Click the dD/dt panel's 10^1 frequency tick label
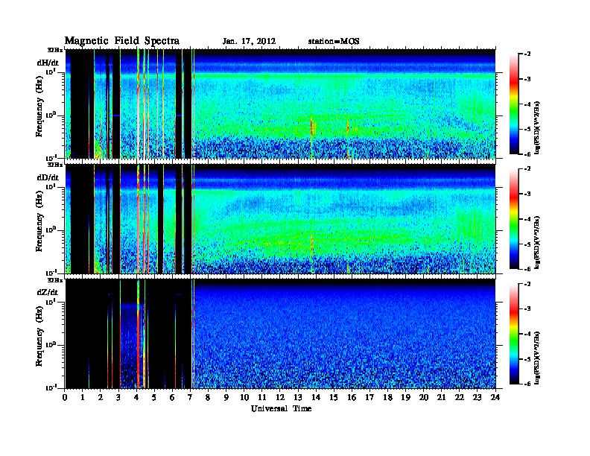 click(x=51, y=186)
